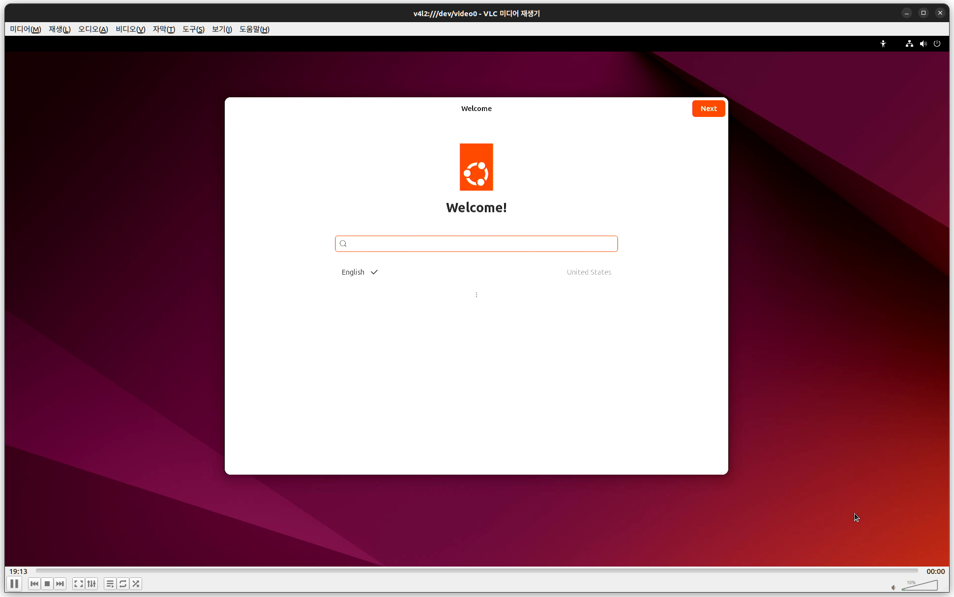954x597 pixels.
Task: Open extended settings equalizer icon
Action: 91,584
